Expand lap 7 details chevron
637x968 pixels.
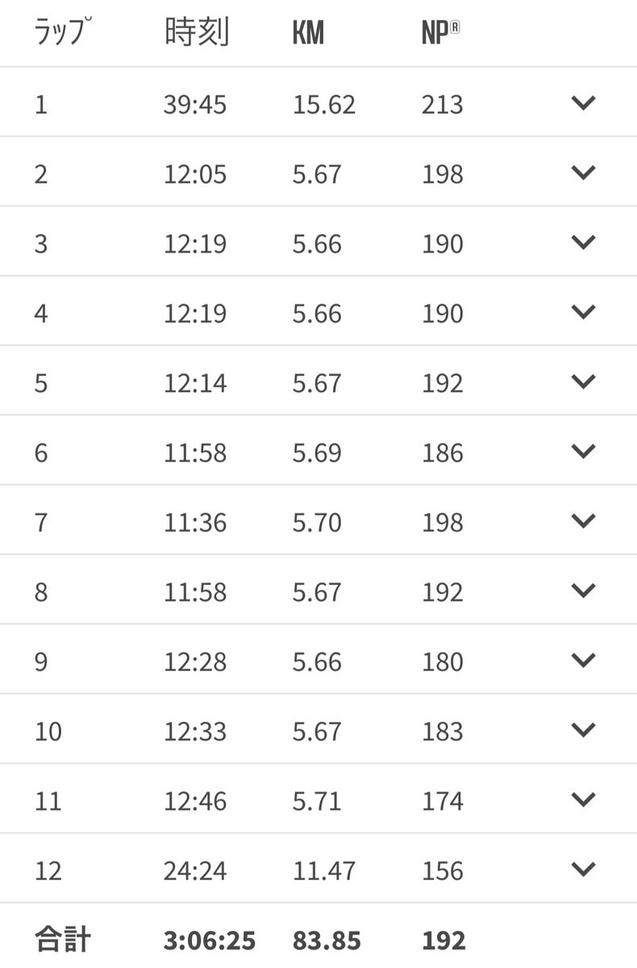pyautogui.click(x=582, y=520)
